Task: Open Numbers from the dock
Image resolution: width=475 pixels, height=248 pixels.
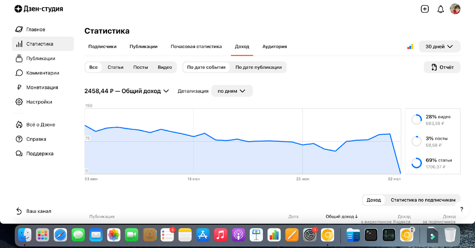Action: pyautogui.click(x=274, y=235)
